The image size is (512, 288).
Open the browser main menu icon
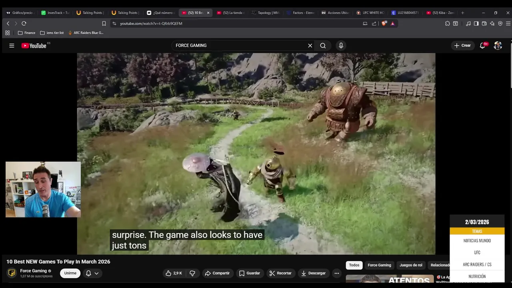tap(508, 24)
